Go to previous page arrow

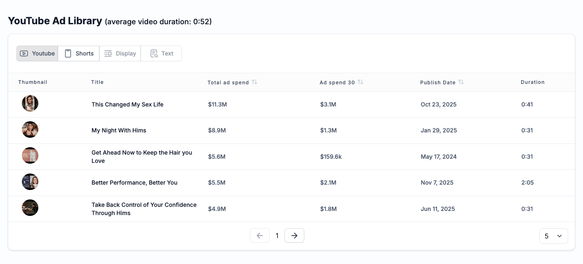(260, 236)
